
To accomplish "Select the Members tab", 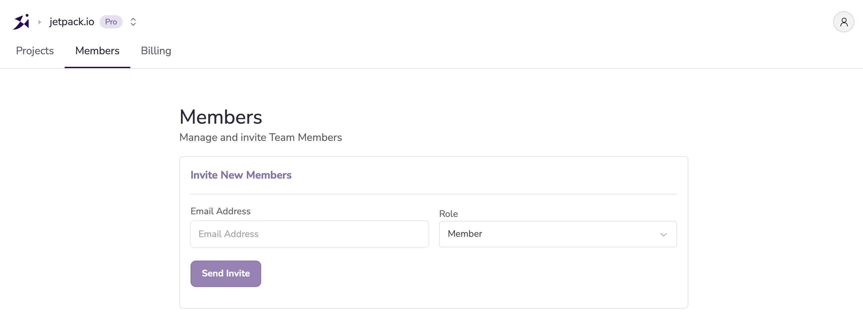I will [97, 51].
